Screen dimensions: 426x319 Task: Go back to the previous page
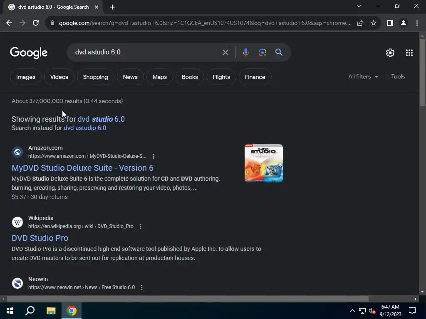click(9, 23)
